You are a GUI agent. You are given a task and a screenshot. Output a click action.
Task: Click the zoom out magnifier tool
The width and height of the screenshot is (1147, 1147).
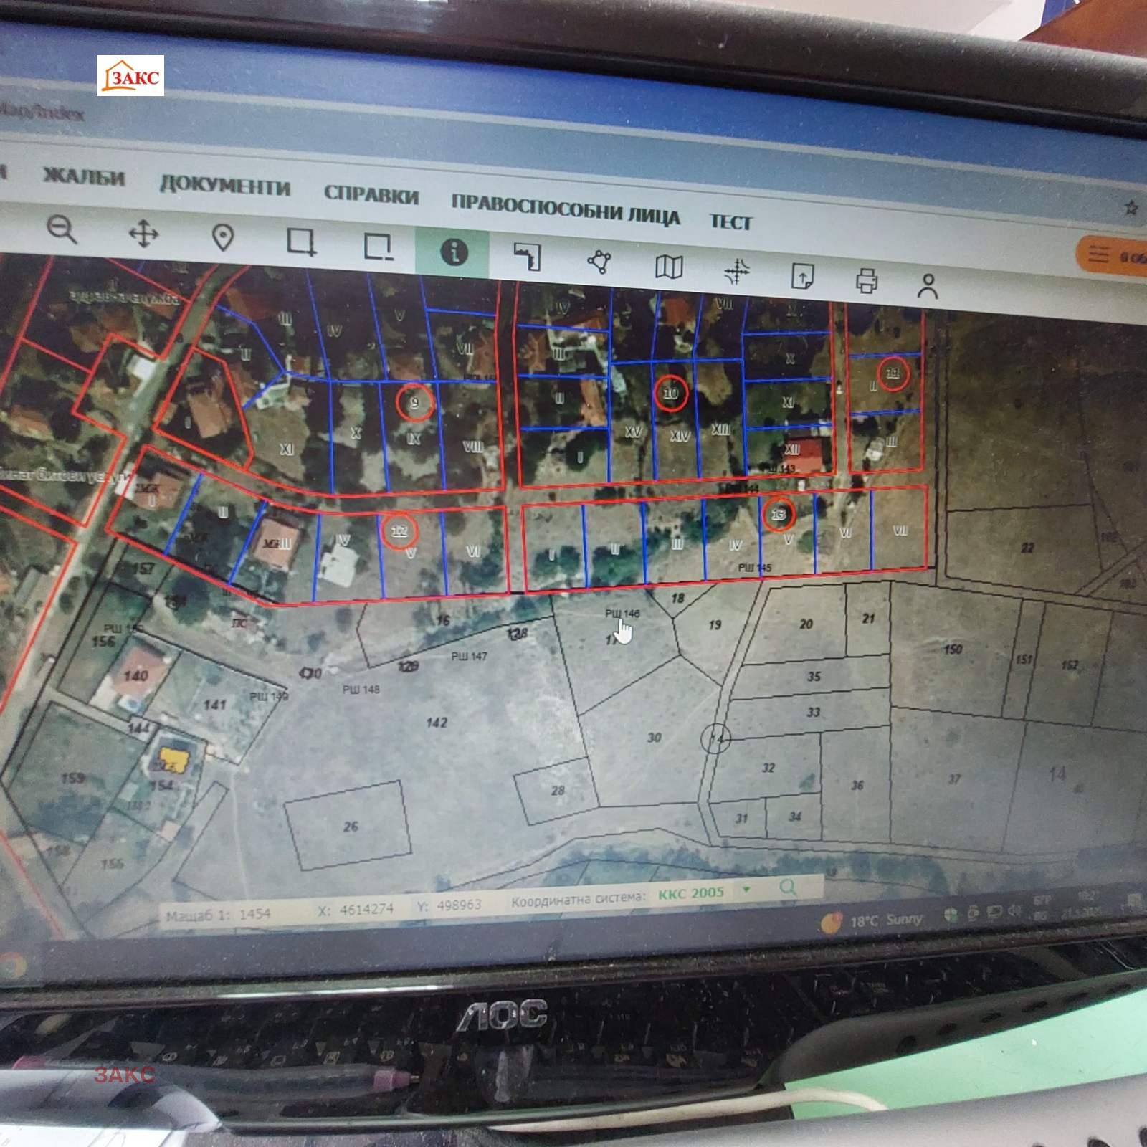pos(62,230)
